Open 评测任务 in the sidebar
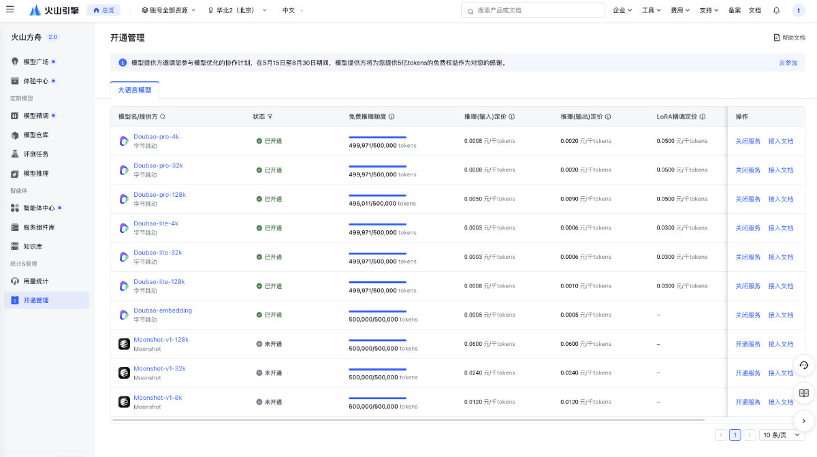 pos(46,154)
